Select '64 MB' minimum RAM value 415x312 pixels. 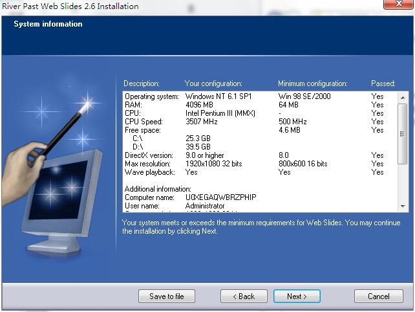[x=288, y=105]
